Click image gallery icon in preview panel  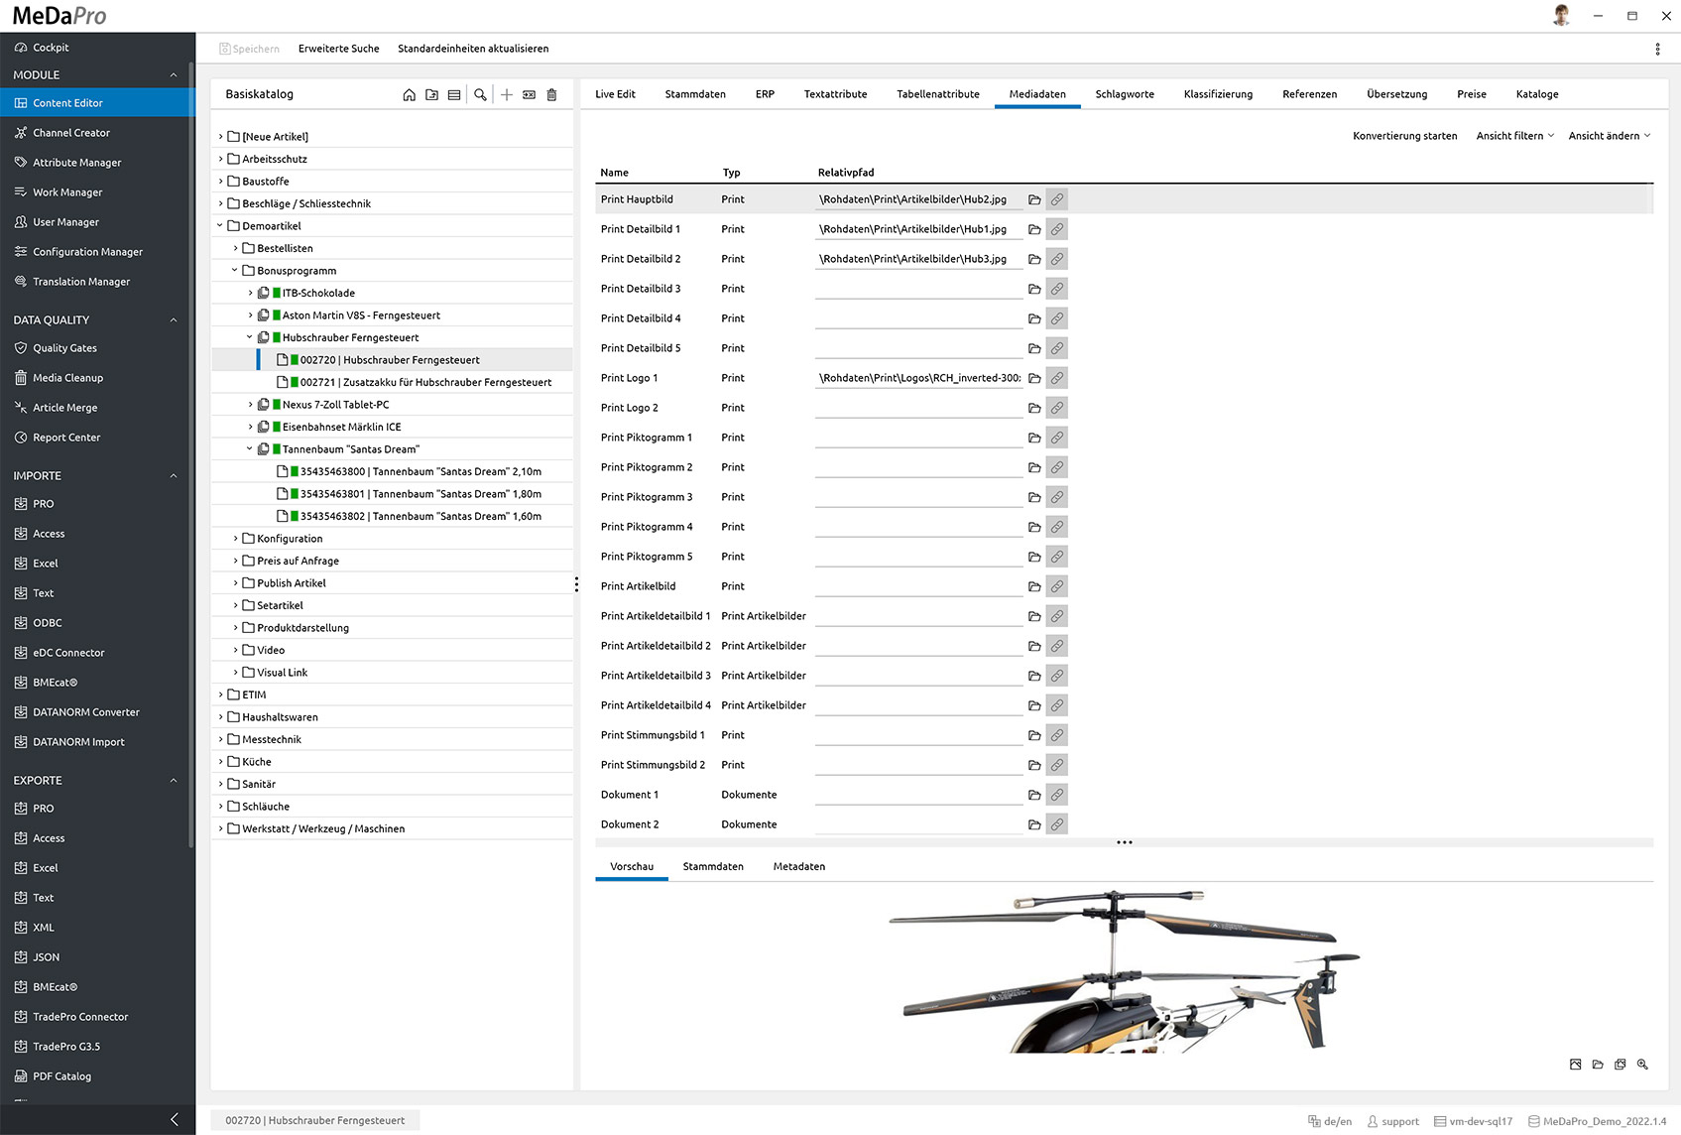[1620, 1065]
